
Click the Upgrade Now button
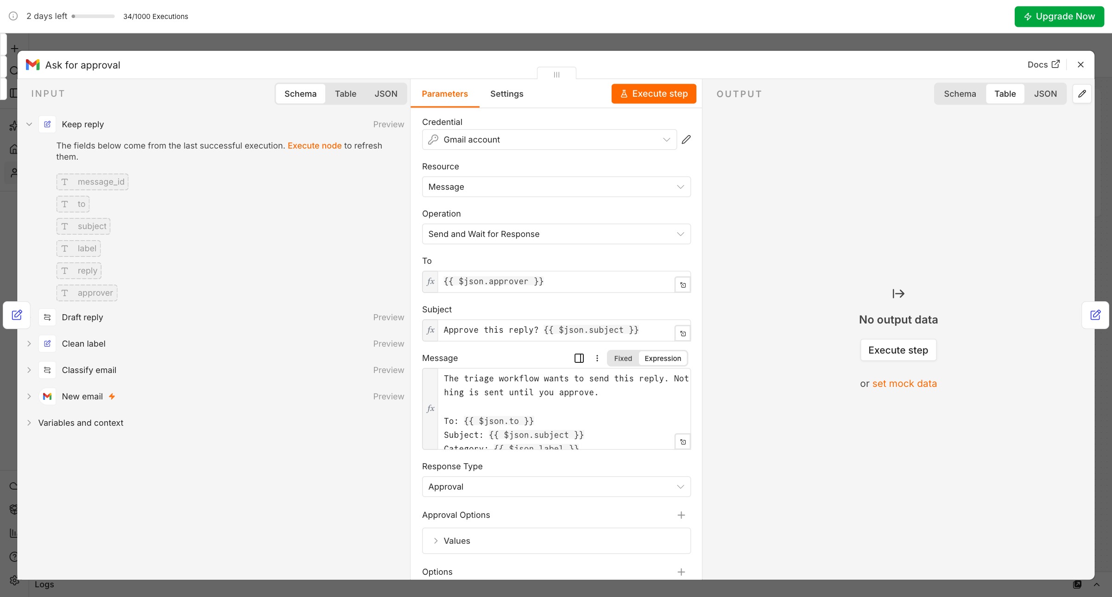coord(1059,17)
